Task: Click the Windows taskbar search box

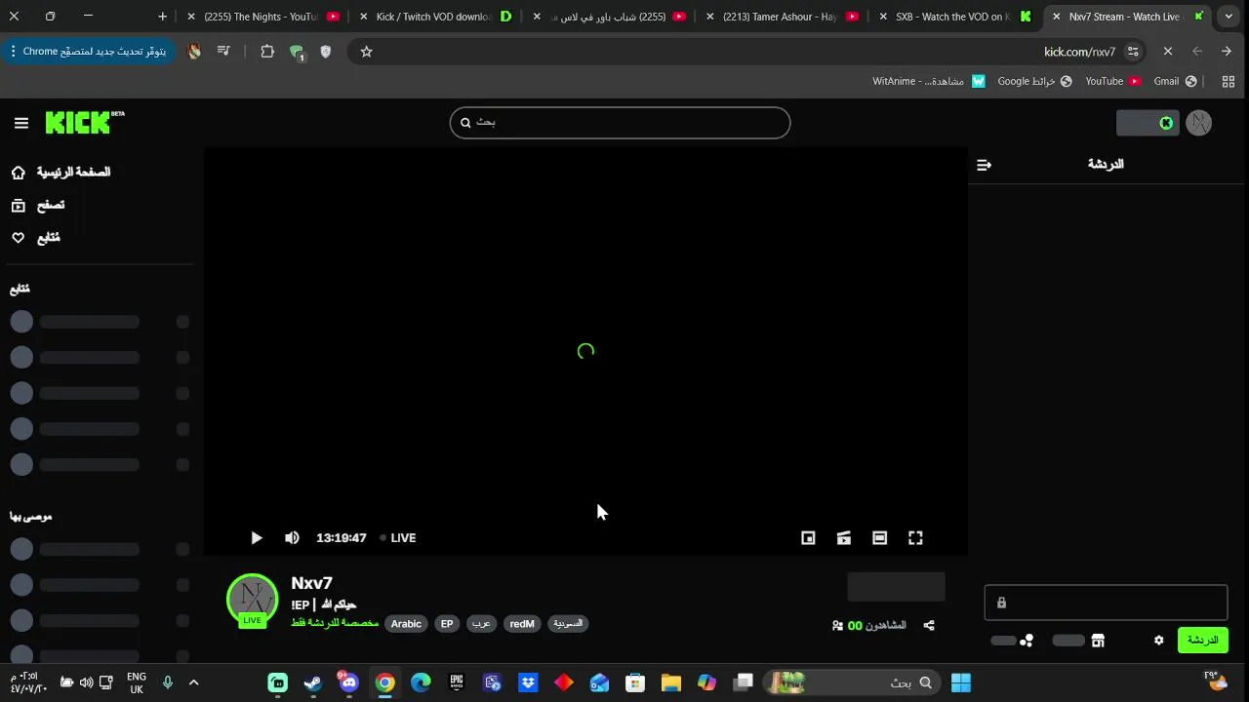Action: 853,682
